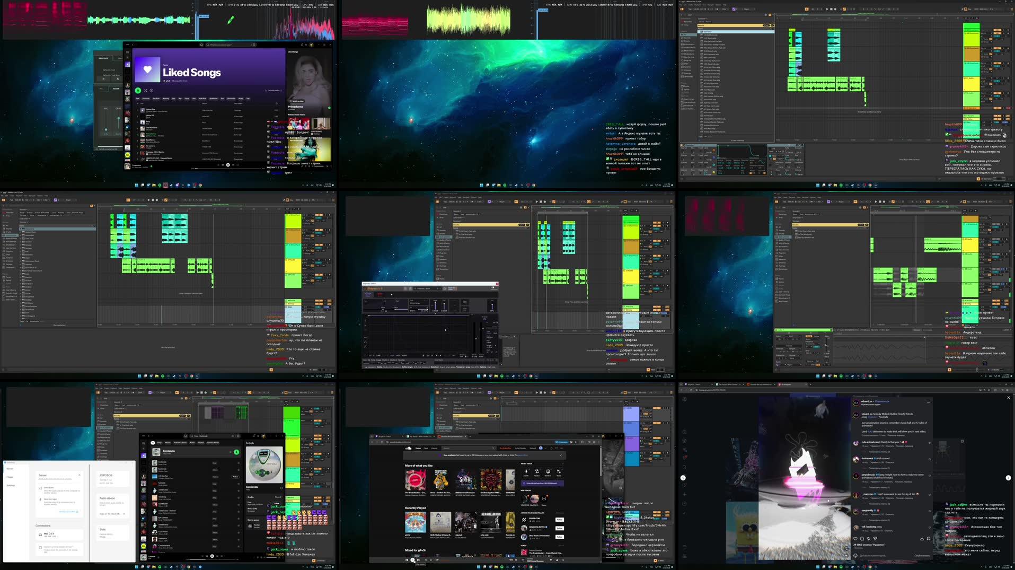Play the Contenda top result
The width and height of the screenshot is (1015, 570).
click(x=236, y=452)
